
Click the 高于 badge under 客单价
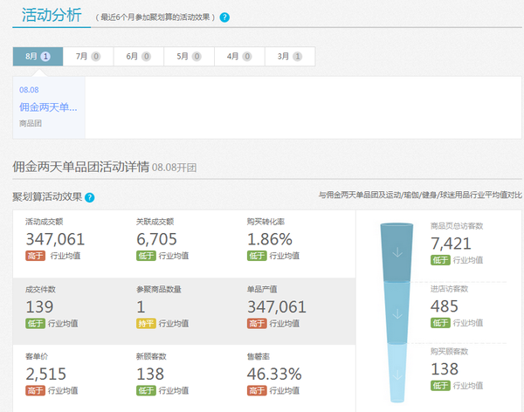[x=35, y=390]
